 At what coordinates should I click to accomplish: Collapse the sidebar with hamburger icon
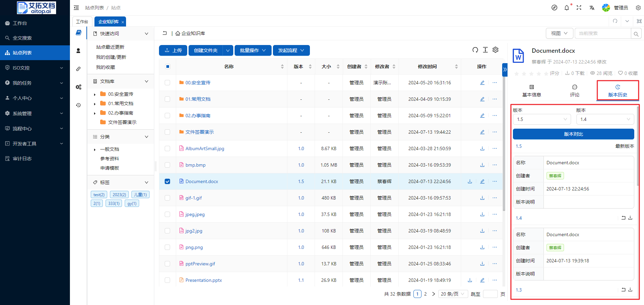coord(76,8)
